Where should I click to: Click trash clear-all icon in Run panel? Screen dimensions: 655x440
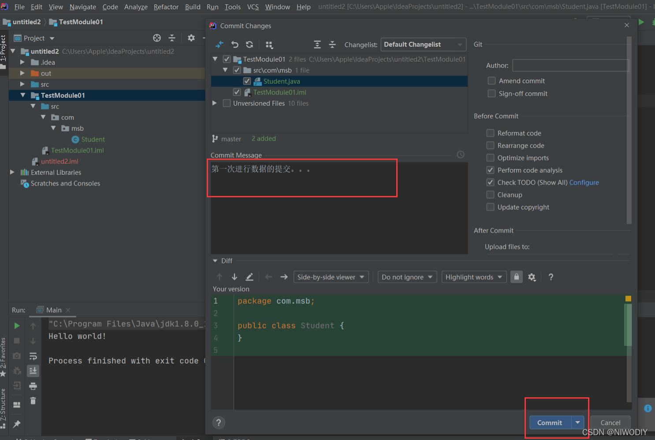click(x=33, y=401)
